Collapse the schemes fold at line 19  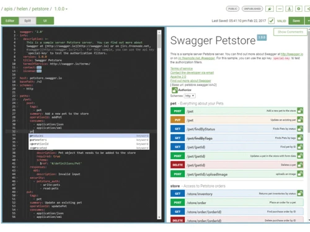pos(17,85)
